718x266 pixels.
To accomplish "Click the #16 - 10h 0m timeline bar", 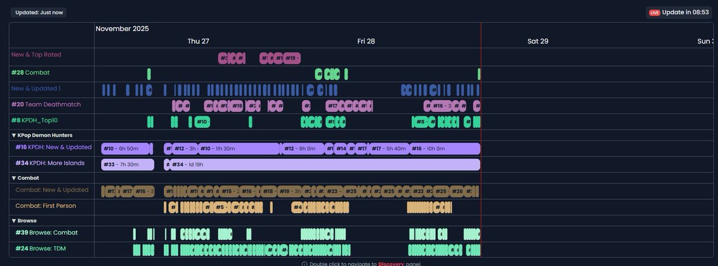I will (445, 149).
